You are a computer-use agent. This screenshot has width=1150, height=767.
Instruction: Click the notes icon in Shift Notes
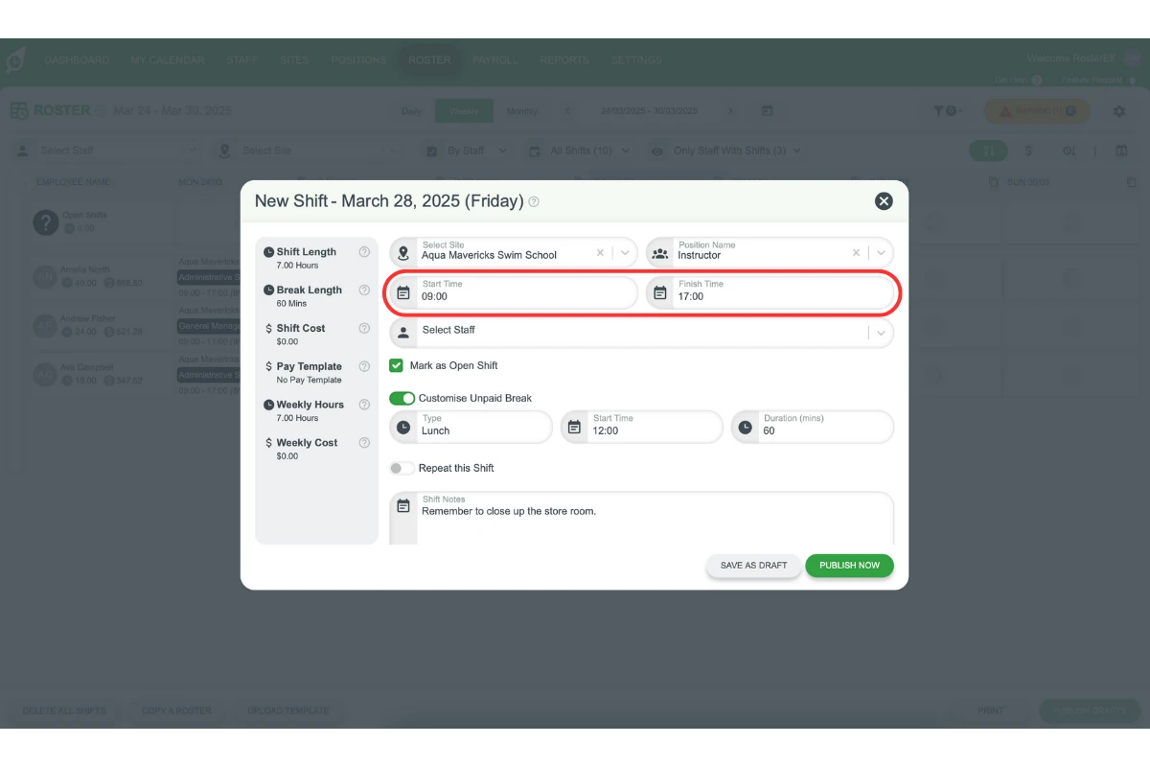[x=403, y=505]
